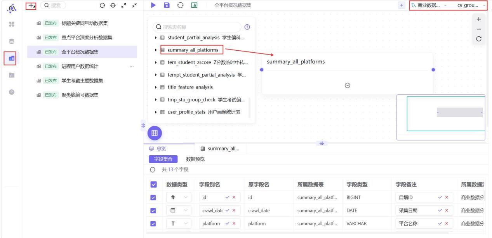Image resolution: width=492 pixels, height=238 pixels.
Task: Expand the user_profile_stats table node
Action: coord(156,112)
